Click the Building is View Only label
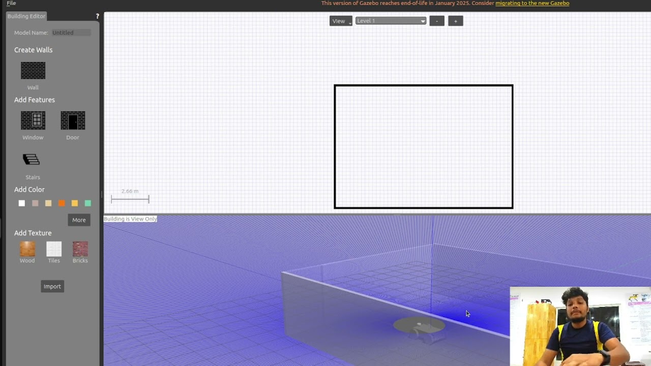 tap(131, 219)
